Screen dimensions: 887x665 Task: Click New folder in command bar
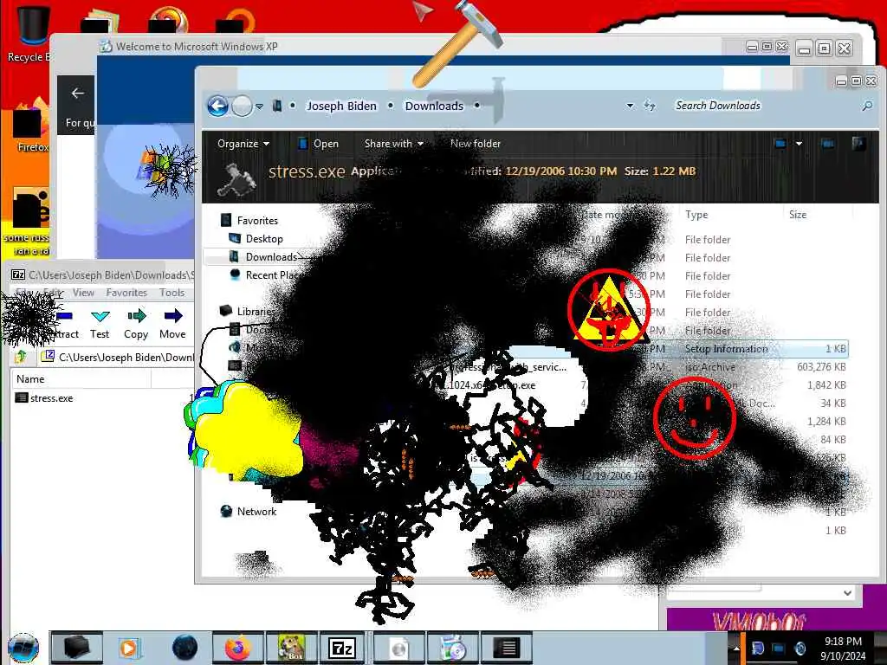476,144
